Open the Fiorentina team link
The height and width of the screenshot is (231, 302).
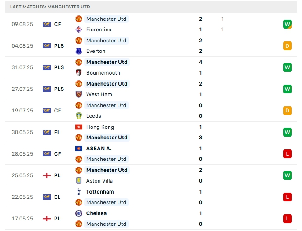click(x=99, y=30)
